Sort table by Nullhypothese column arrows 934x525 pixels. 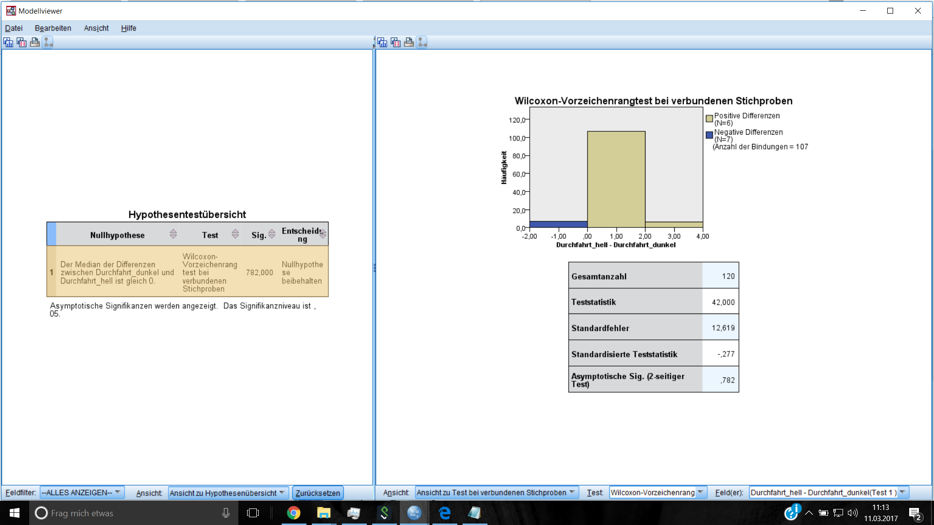[x=173, y=234]
